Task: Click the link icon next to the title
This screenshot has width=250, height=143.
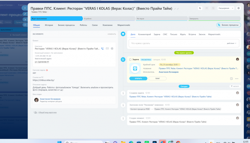Action: pyautogui.click(x=178, y=9)
